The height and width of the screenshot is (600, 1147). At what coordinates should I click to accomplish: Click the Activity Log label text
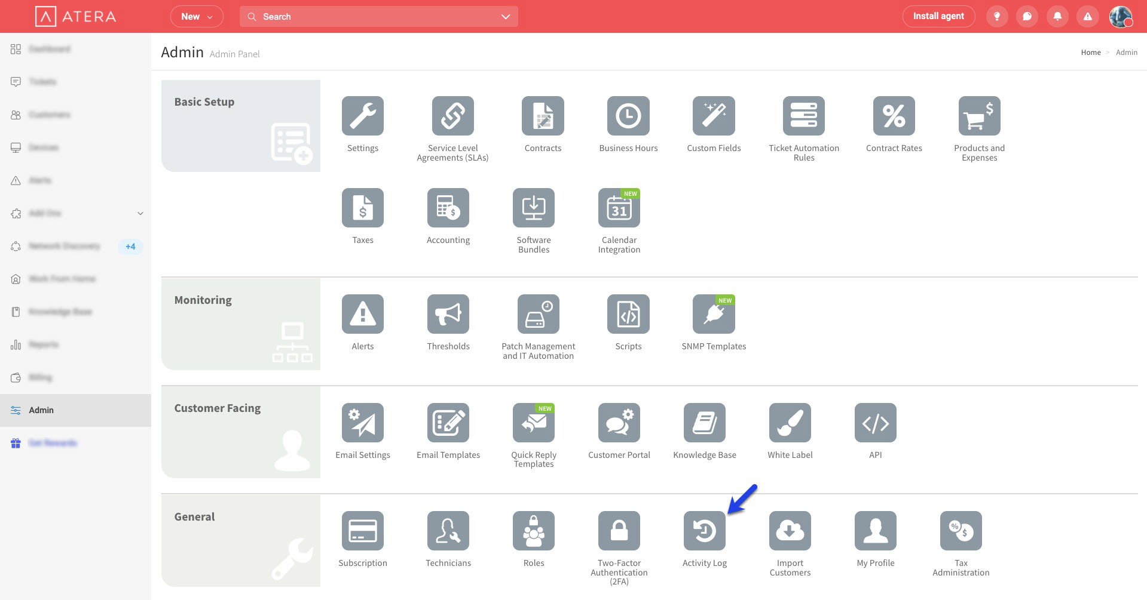tap(705, 563)
